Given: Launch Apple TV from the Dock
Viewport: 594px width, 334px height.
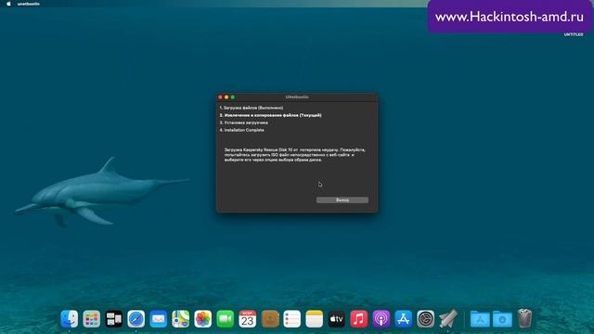Looking at the screenshot, I should 336,319.
